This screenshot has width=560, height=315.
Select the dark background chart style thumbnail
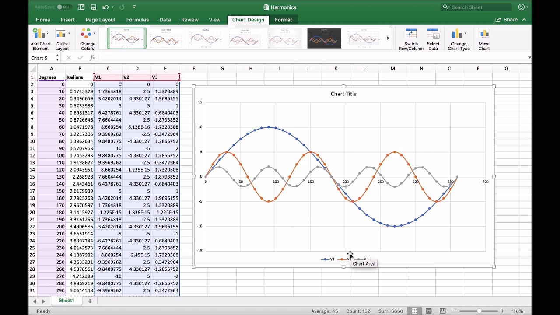click(324, 38)
